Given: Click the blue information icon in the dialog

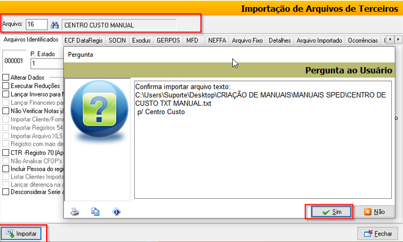Looking at the screenshot, I should coord(116,211).
